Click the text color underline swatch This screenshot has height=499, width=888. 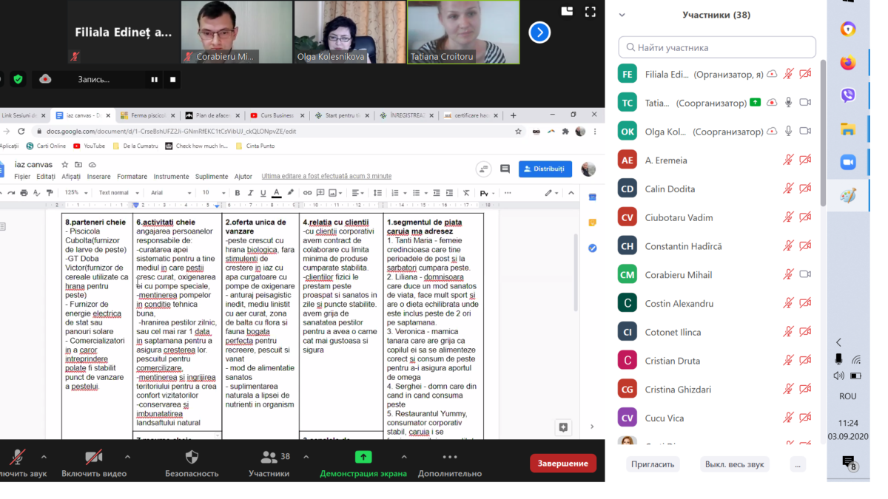(276, 193)
